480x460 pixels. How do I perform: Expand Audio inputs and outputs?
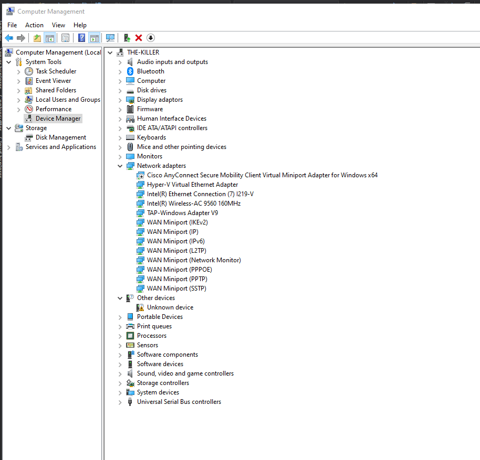click(x=120, y=62)
